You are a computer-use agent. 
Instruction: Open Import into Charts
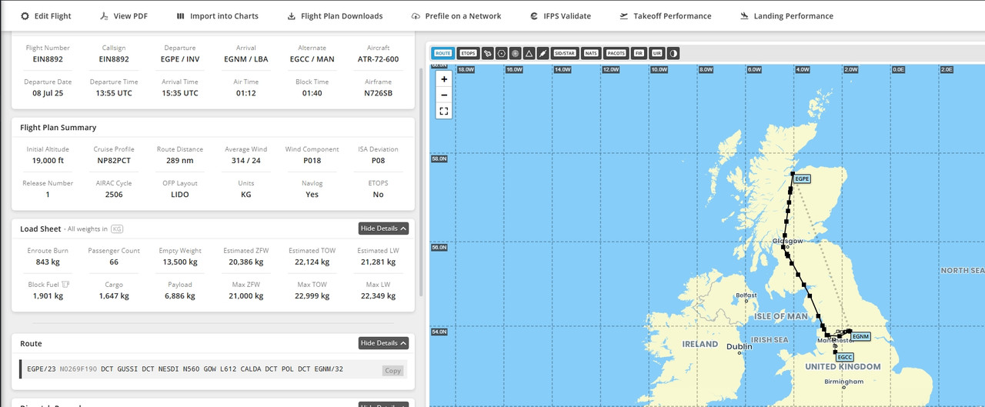(218, 16)
